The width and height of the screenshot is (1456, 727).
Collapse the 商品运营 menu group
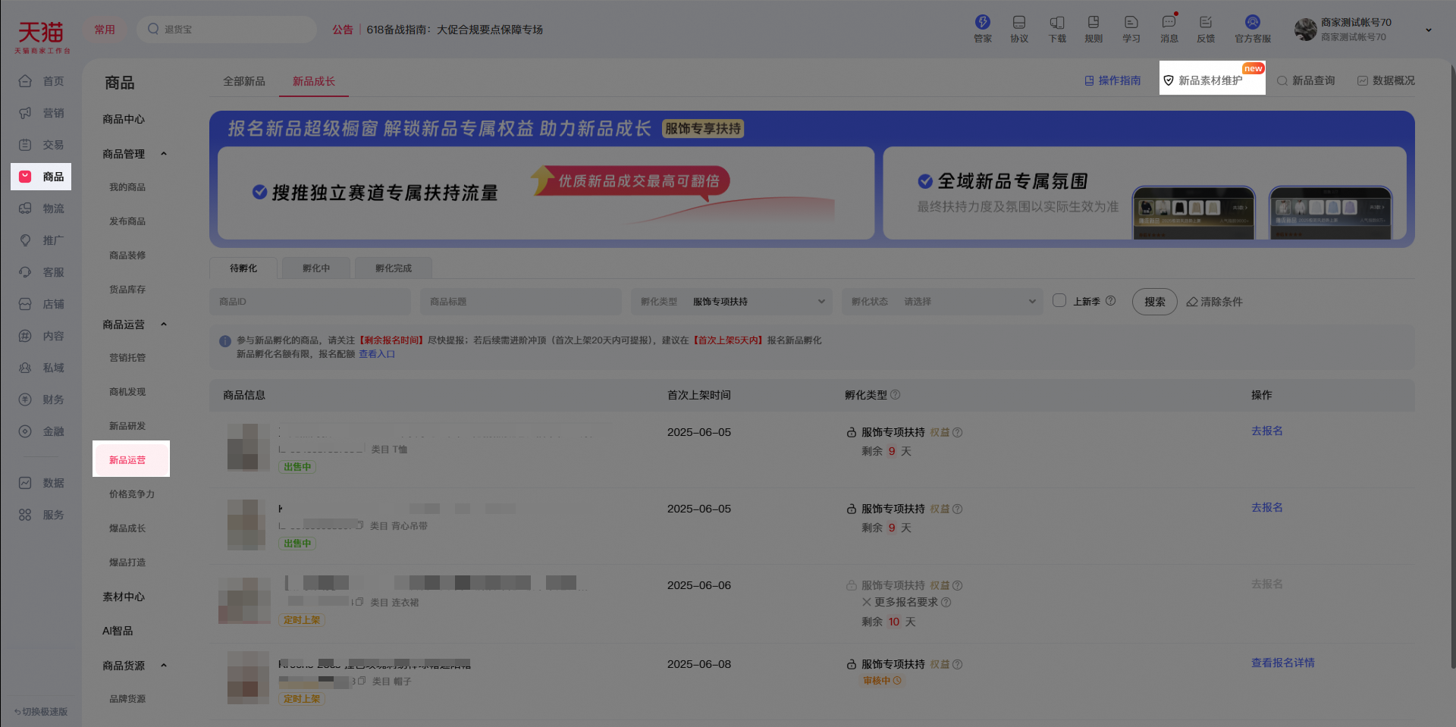click(x=163, y=324)
